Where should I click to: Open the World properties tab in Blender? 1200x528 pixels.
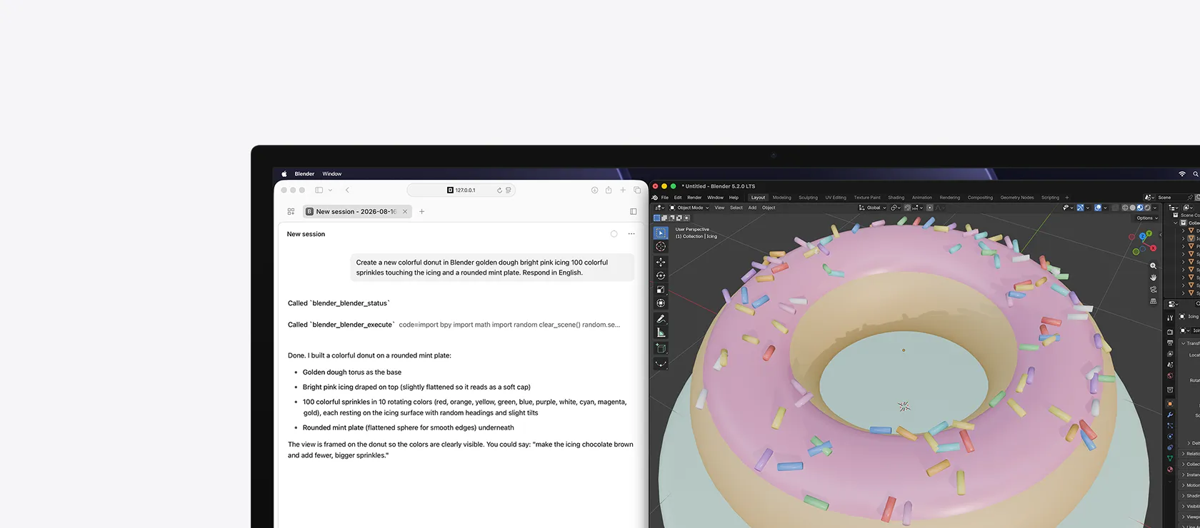pyautogui.click(x=1170, y=376)
